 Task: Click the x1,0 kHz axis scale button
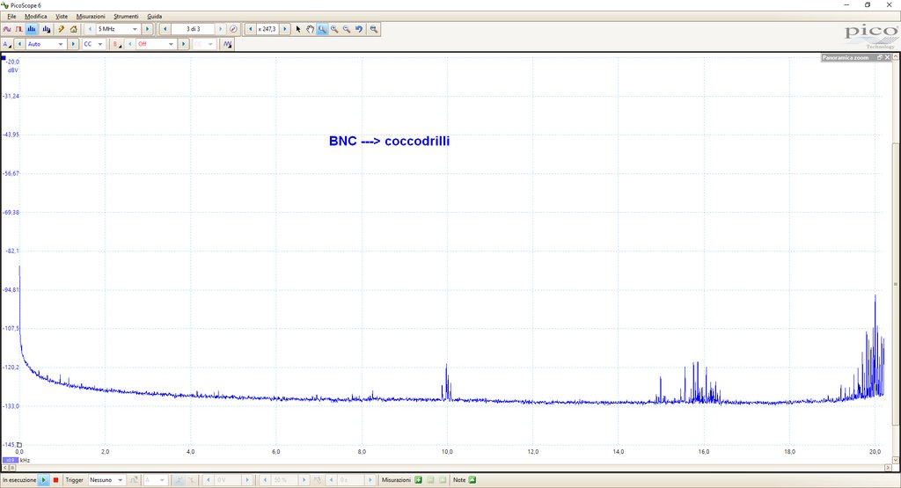pyautogui.click(x=11, y=460)
